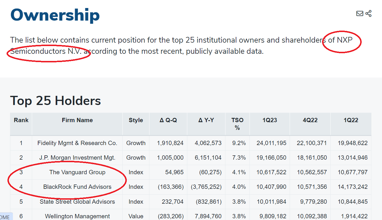Click State Street's 1Q23 value 10,011,984
This screenshot has height=220, width=382.
tap(271, 201)
